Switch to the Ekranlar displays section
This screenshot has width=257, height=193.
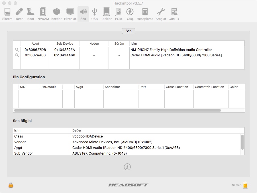[70, 14]
